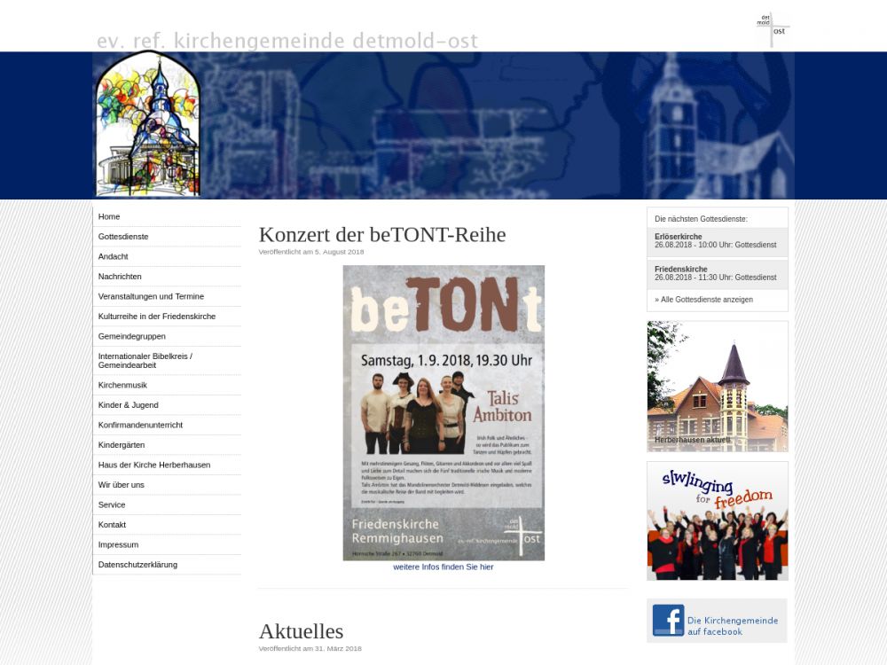The image size is (887, 665).
Task: Open the Erlöserkirche service entry
Action: pyautogui.click(x=716, y=241)
